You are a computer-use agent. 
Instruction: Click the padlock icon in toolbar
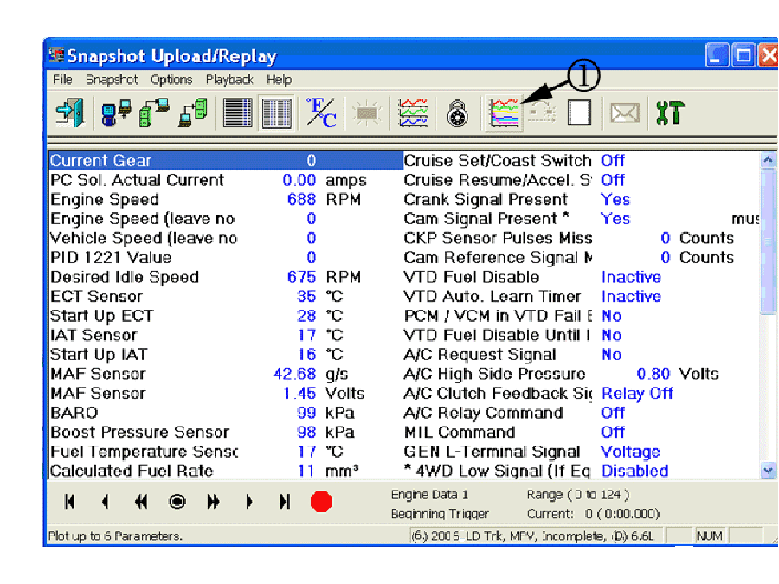[x=457, y=114]
